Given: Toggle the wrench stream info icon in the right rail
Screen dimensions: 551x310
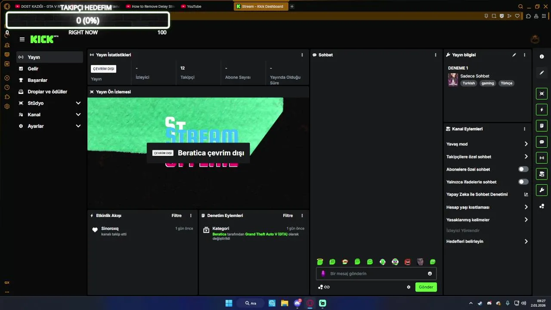Looking at the screenshot, I should point(542,190).
